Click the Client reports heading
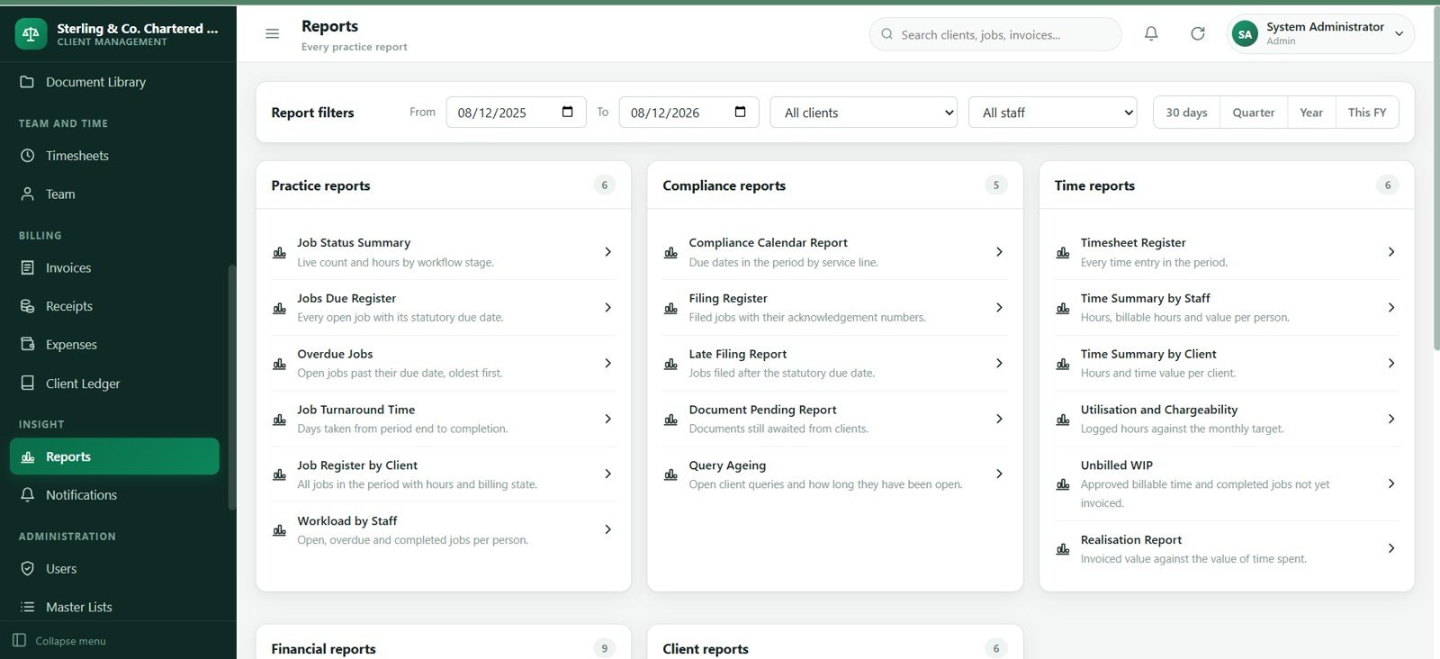Viewport: 1440px width, 659px height. 706,649
